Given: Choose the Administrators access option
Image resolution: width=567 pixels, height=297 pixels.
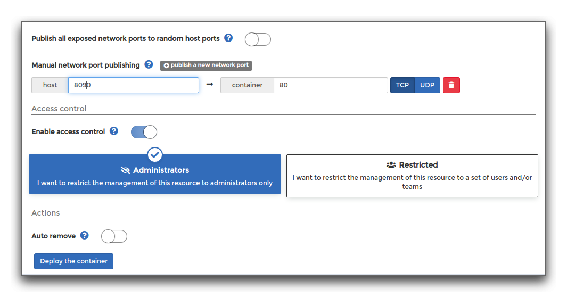Looking at the screenshot, I should [155, 174].
